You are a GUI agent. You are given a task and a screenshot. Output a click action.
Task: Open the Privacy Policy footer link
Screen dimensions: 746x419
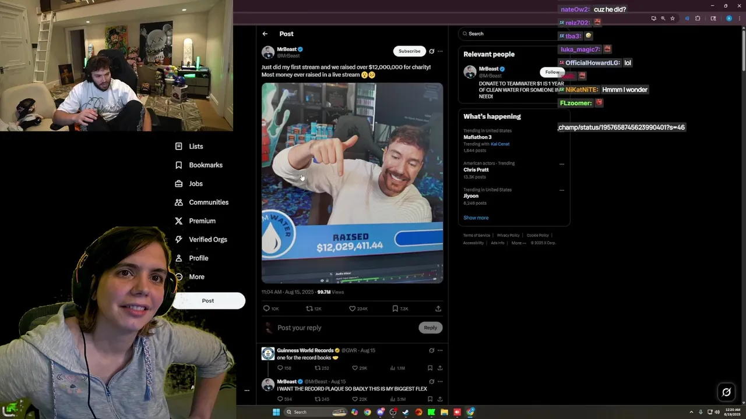tap(508, 236)
